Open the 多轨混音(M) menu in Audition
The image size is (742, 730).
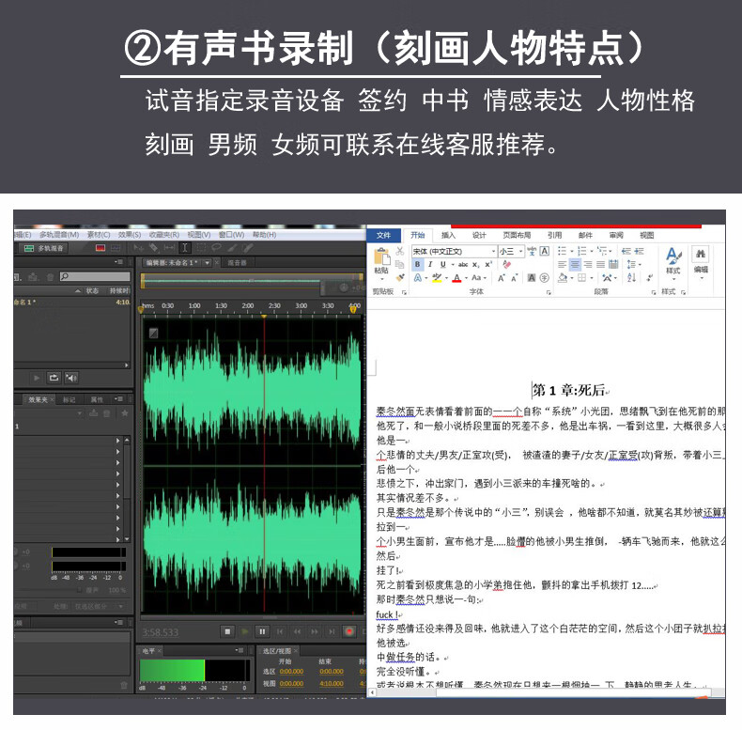58,234
